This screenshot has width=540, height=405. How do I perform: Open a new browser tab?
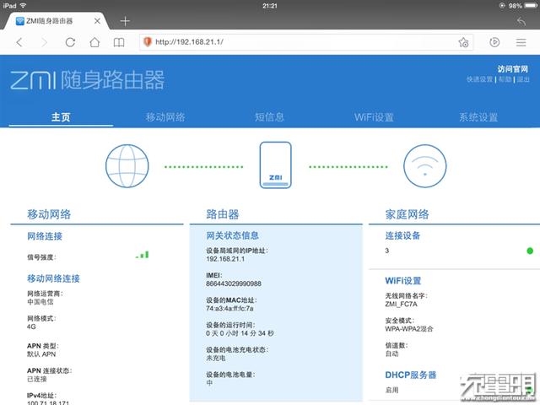pyautogui.click(x=125, y=20)
